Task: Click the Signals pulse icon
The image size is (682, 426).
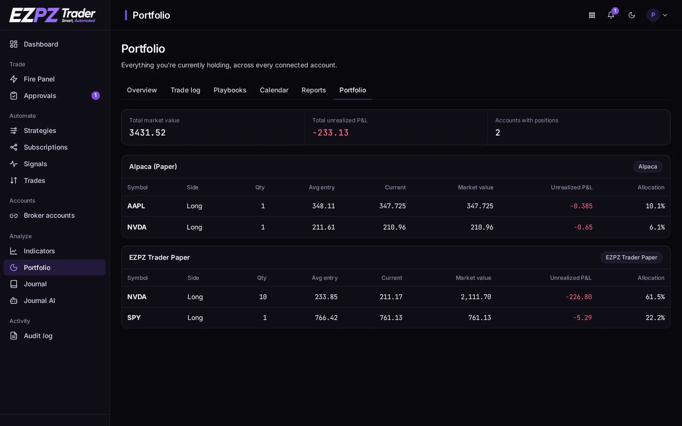Action: 14,164
